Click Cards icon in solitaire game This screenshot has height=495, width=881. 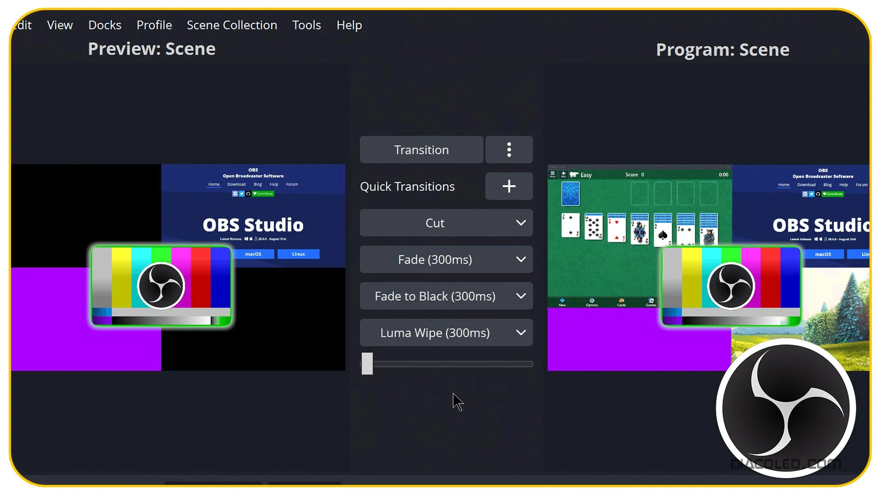(x=621, y=302)
